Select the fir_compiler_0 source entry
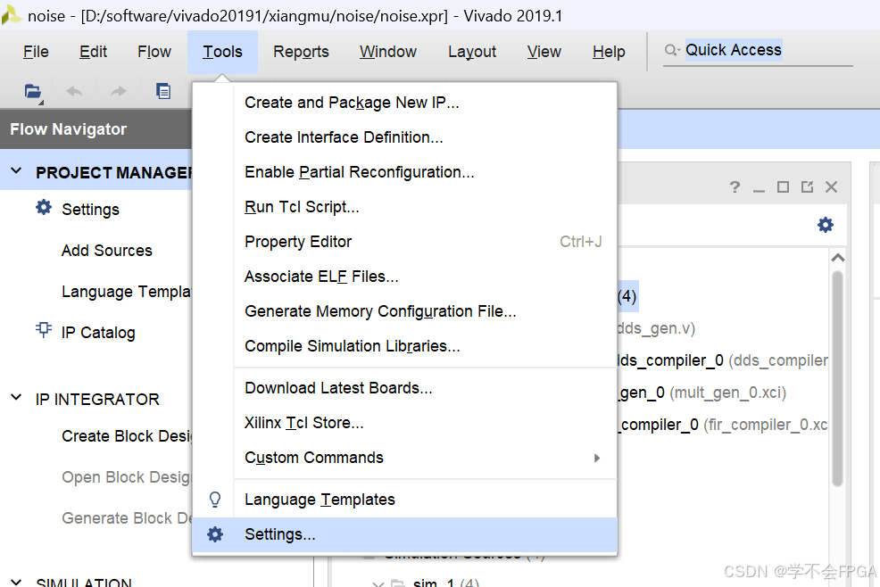 (723, 425)
